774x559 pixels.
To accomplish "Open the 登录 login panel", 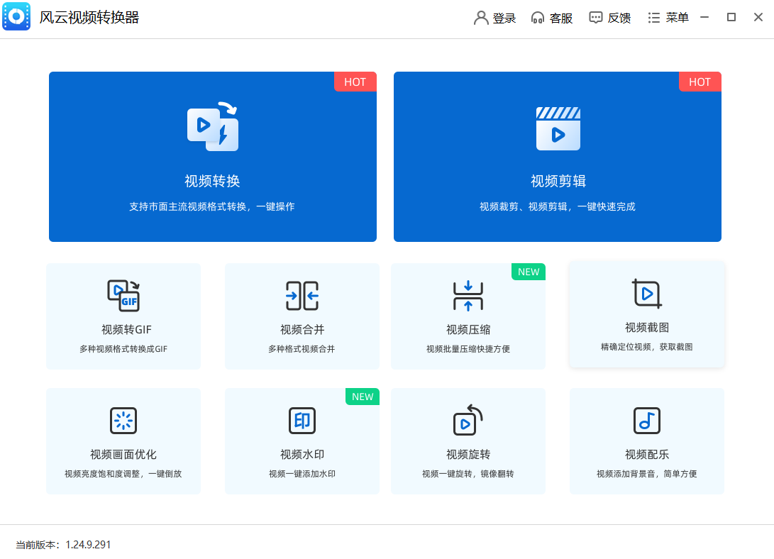I will [x=494, y=18].
